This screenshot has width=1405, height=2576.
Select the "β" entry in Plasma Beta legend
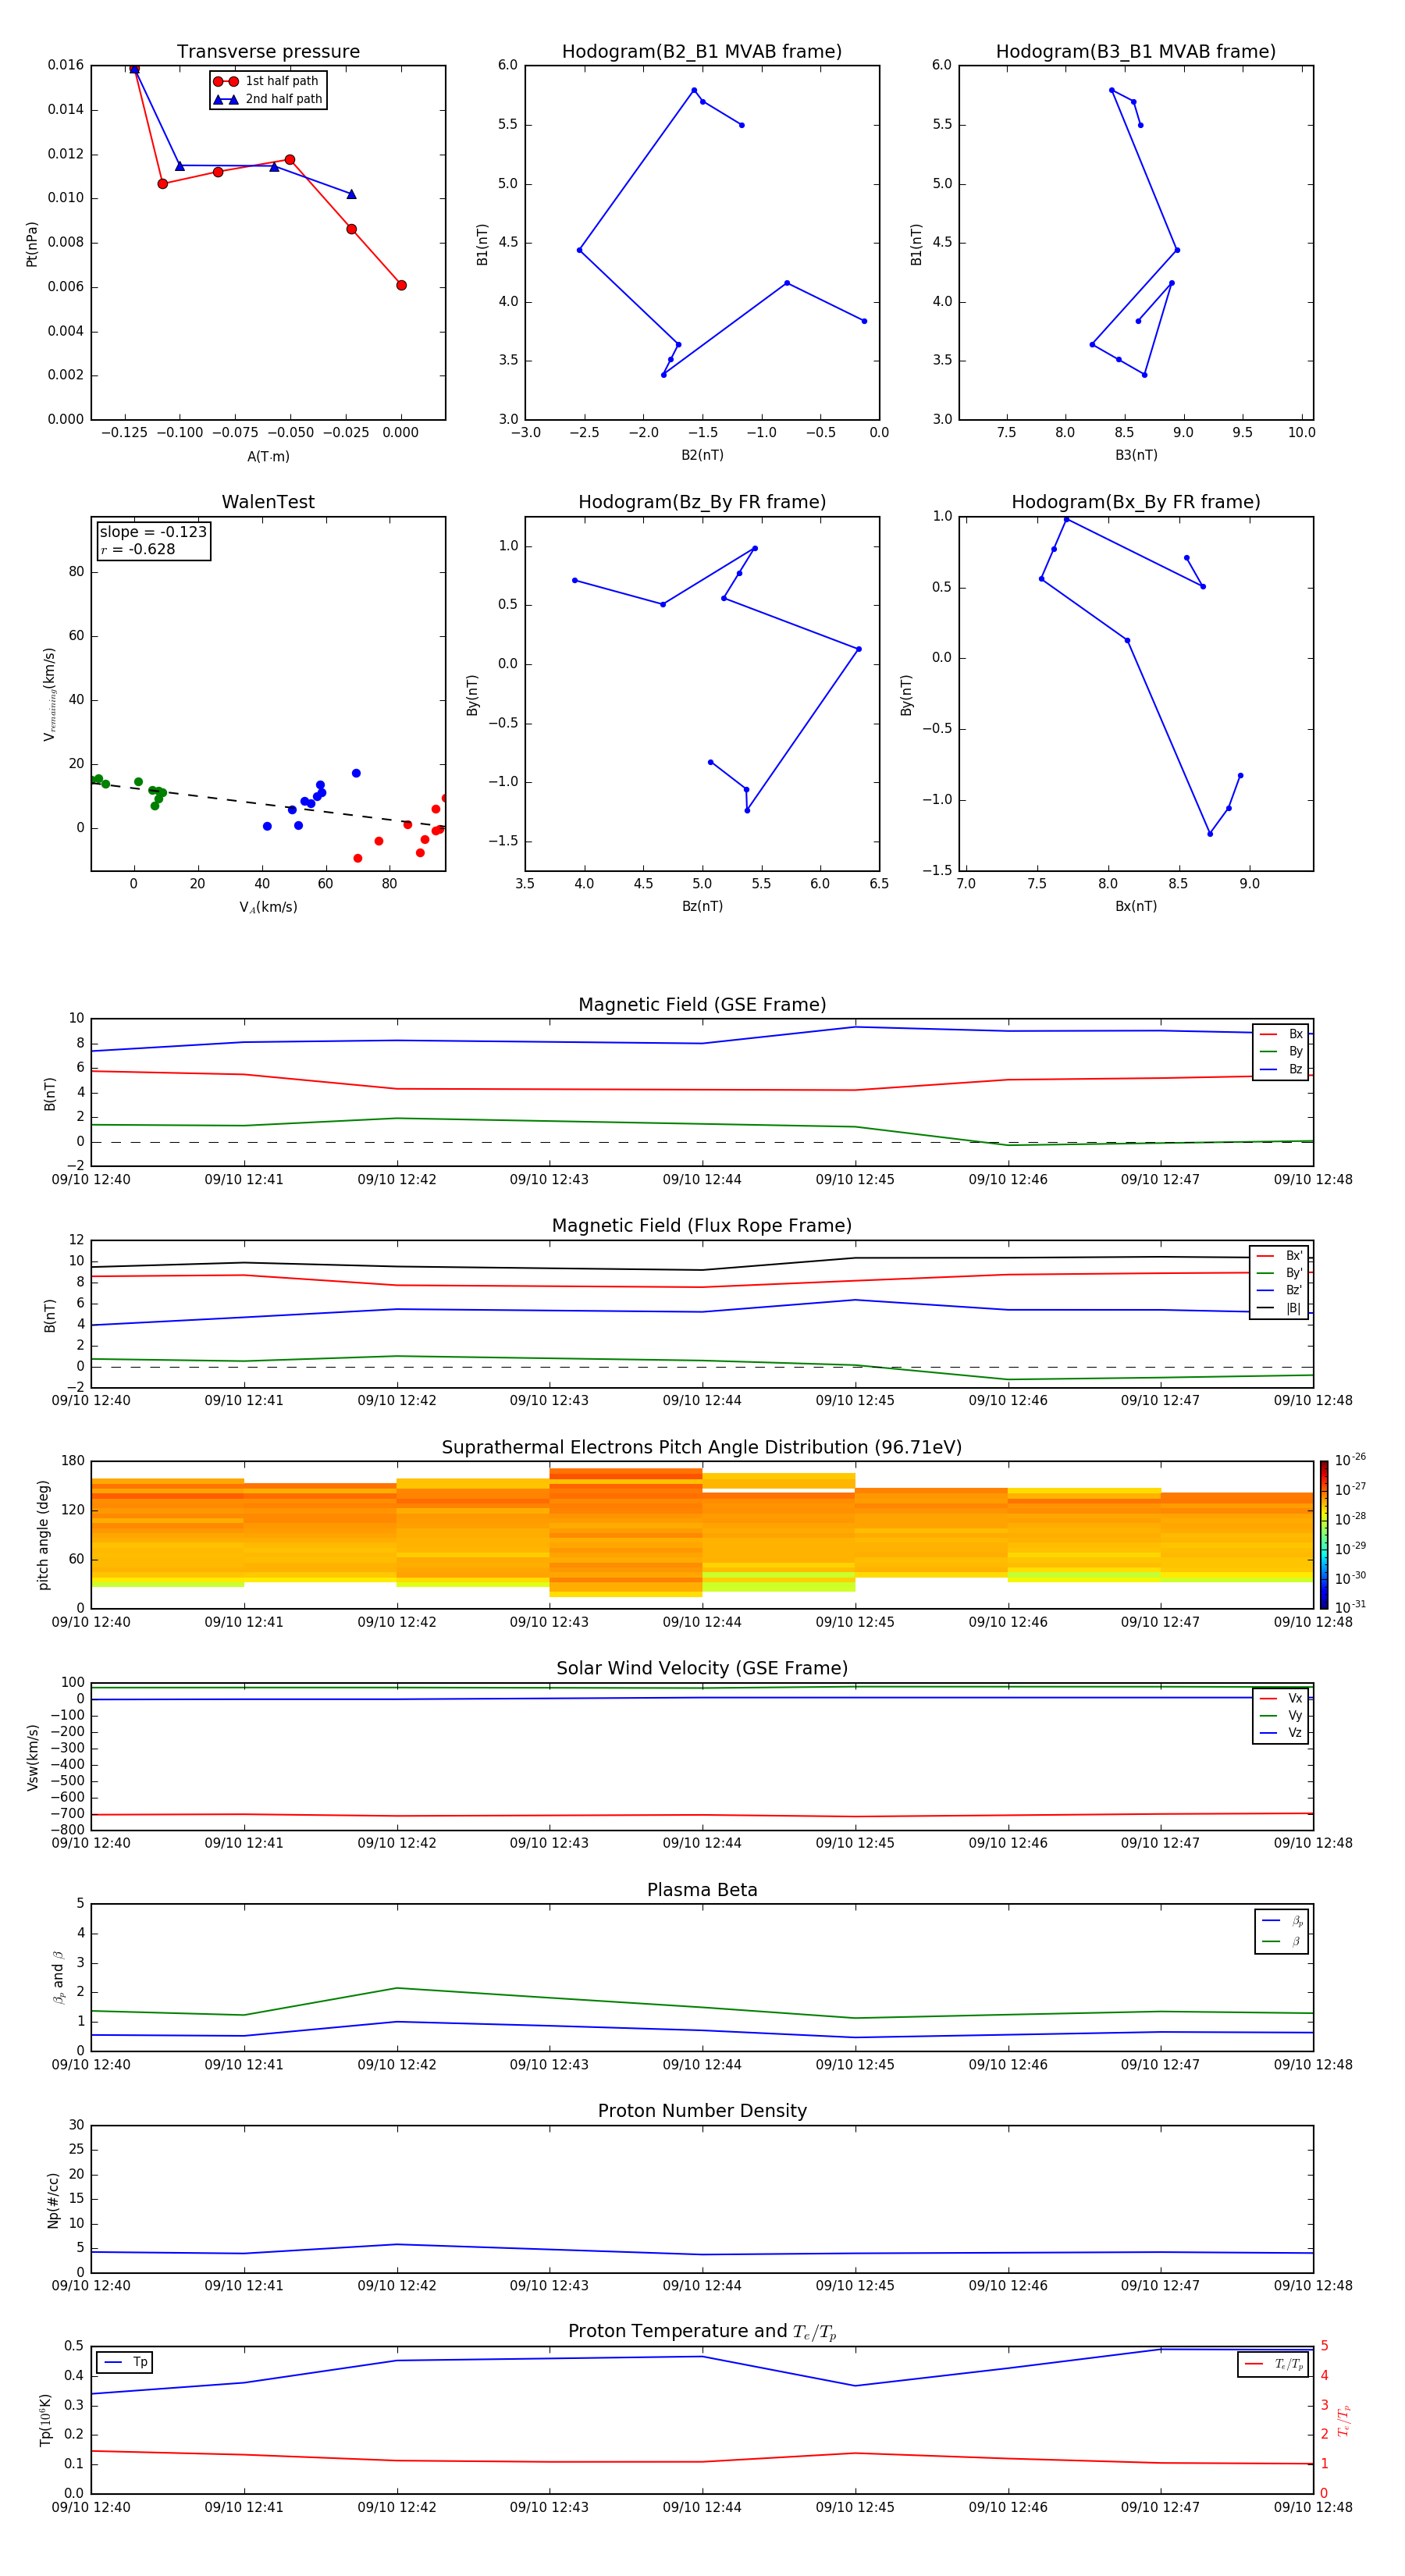[1282, 1941]
